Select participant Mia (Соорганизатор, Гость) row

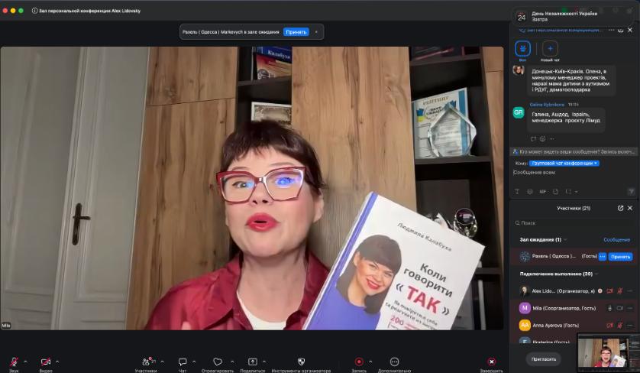click(574, 308)
